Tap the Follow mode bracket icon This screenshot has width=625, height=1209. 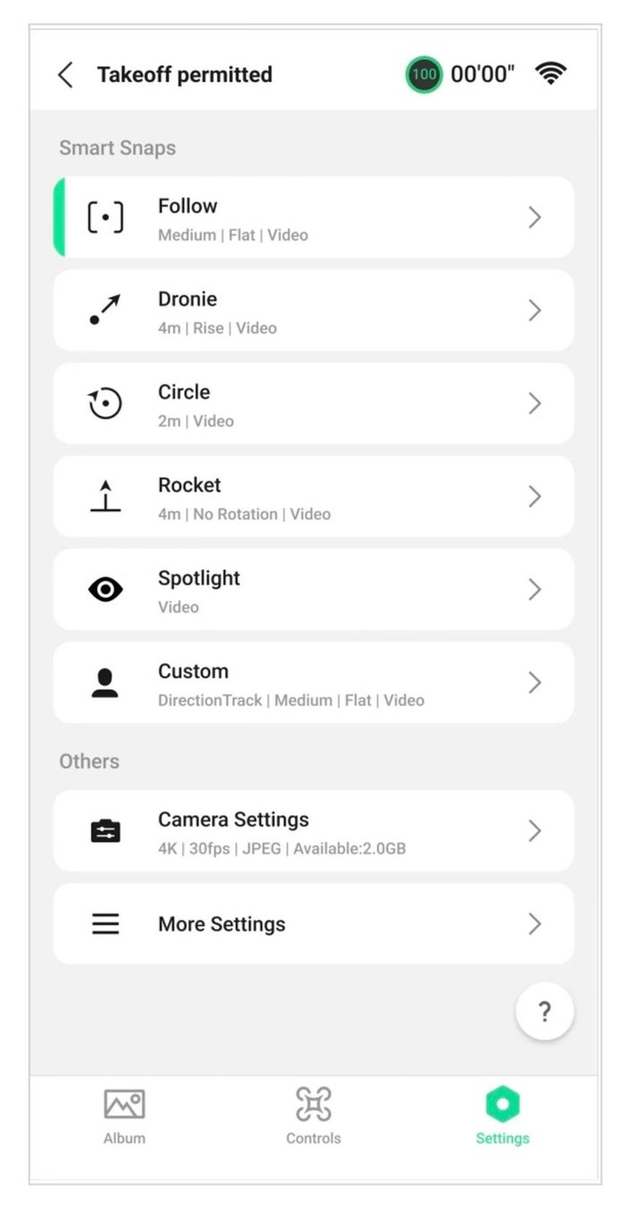tap(105, 218)
